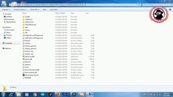Select the dpinst-amd64 application icon
The width and height of the screenshot is (173, 97).
[24, 57]
